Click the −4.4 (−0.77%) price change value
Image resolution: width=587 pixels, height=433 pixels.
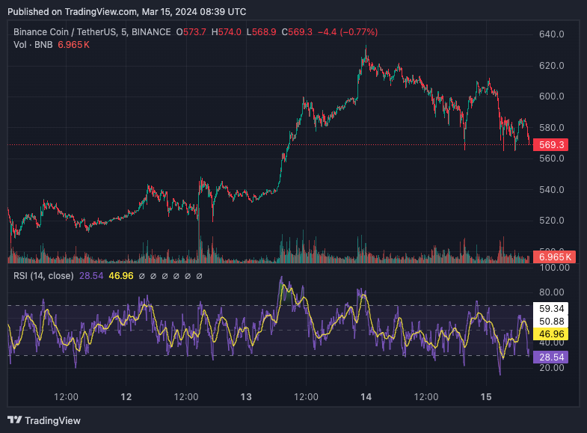[348, 32]
